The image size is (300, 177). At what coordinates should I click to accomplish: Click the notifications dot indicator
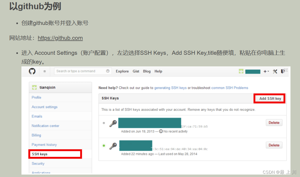pos(45,72)
